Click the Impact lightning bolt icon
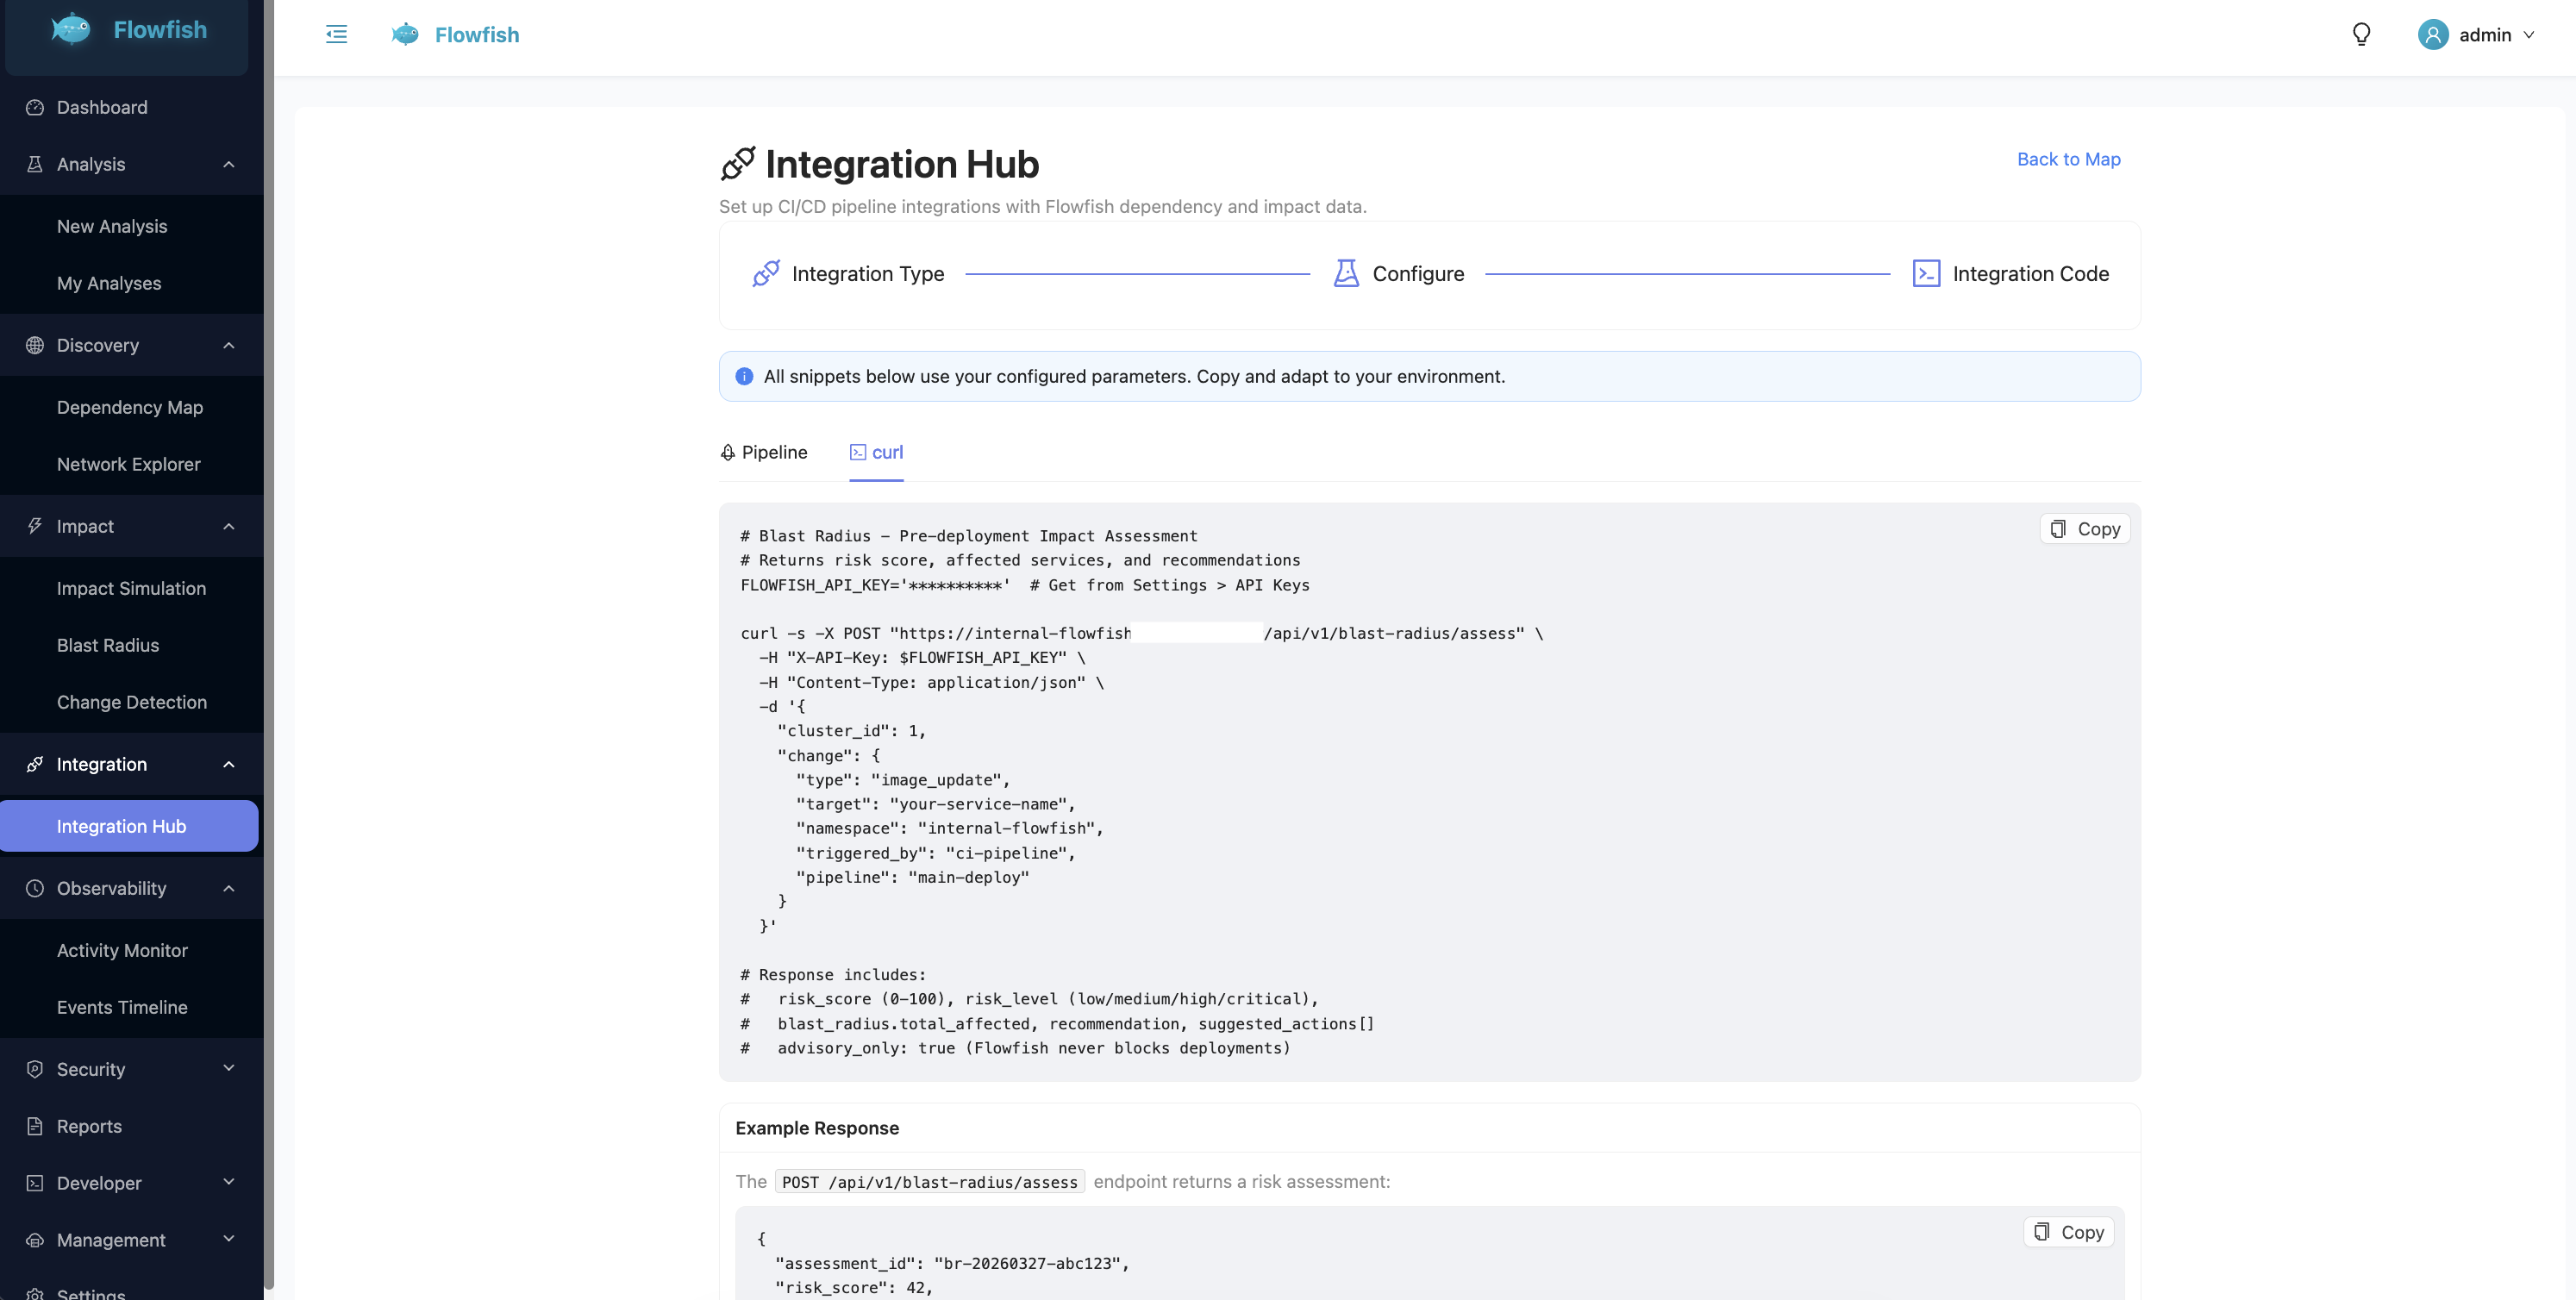 (35, 526)
